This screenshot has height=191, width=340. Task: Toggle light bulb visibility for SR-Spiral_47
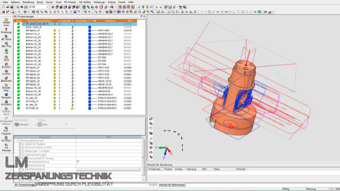pos(55,31)
